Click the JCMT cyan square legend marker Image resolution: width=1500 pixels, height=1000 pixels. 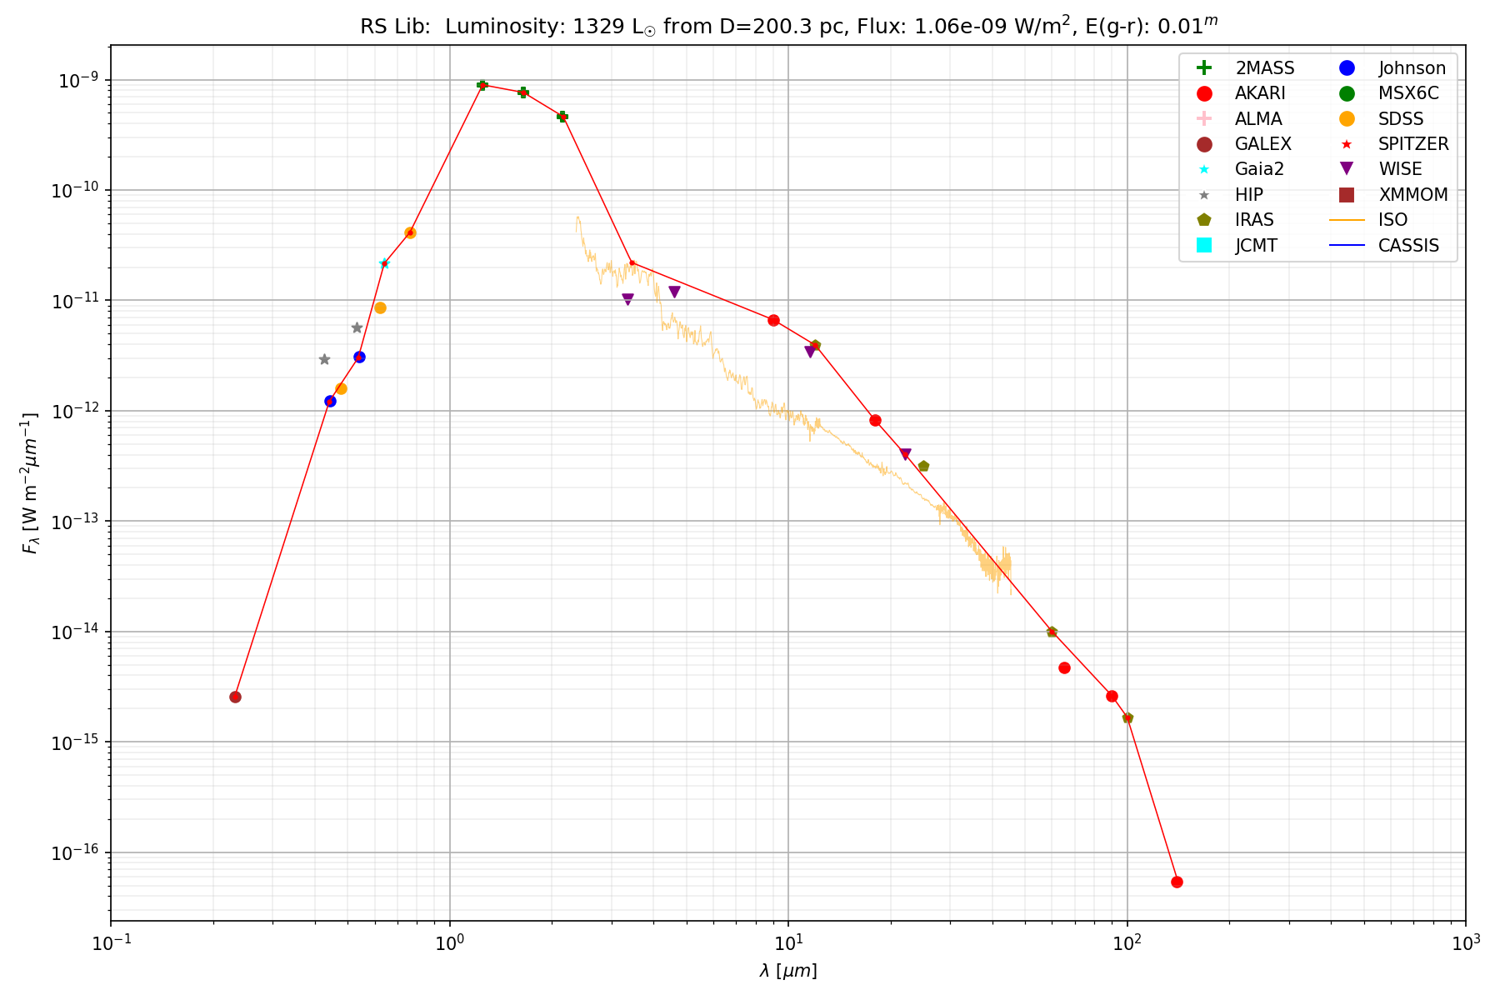click(x=1203, y=245)
